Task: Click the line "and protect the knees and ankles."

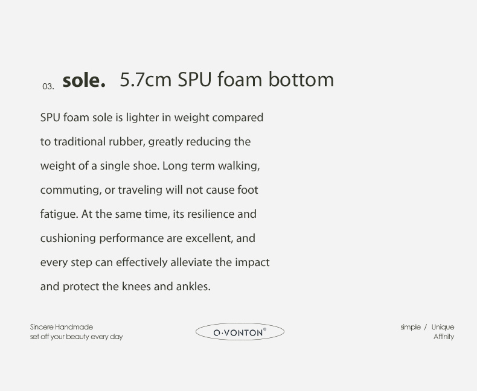Action: 125,287
